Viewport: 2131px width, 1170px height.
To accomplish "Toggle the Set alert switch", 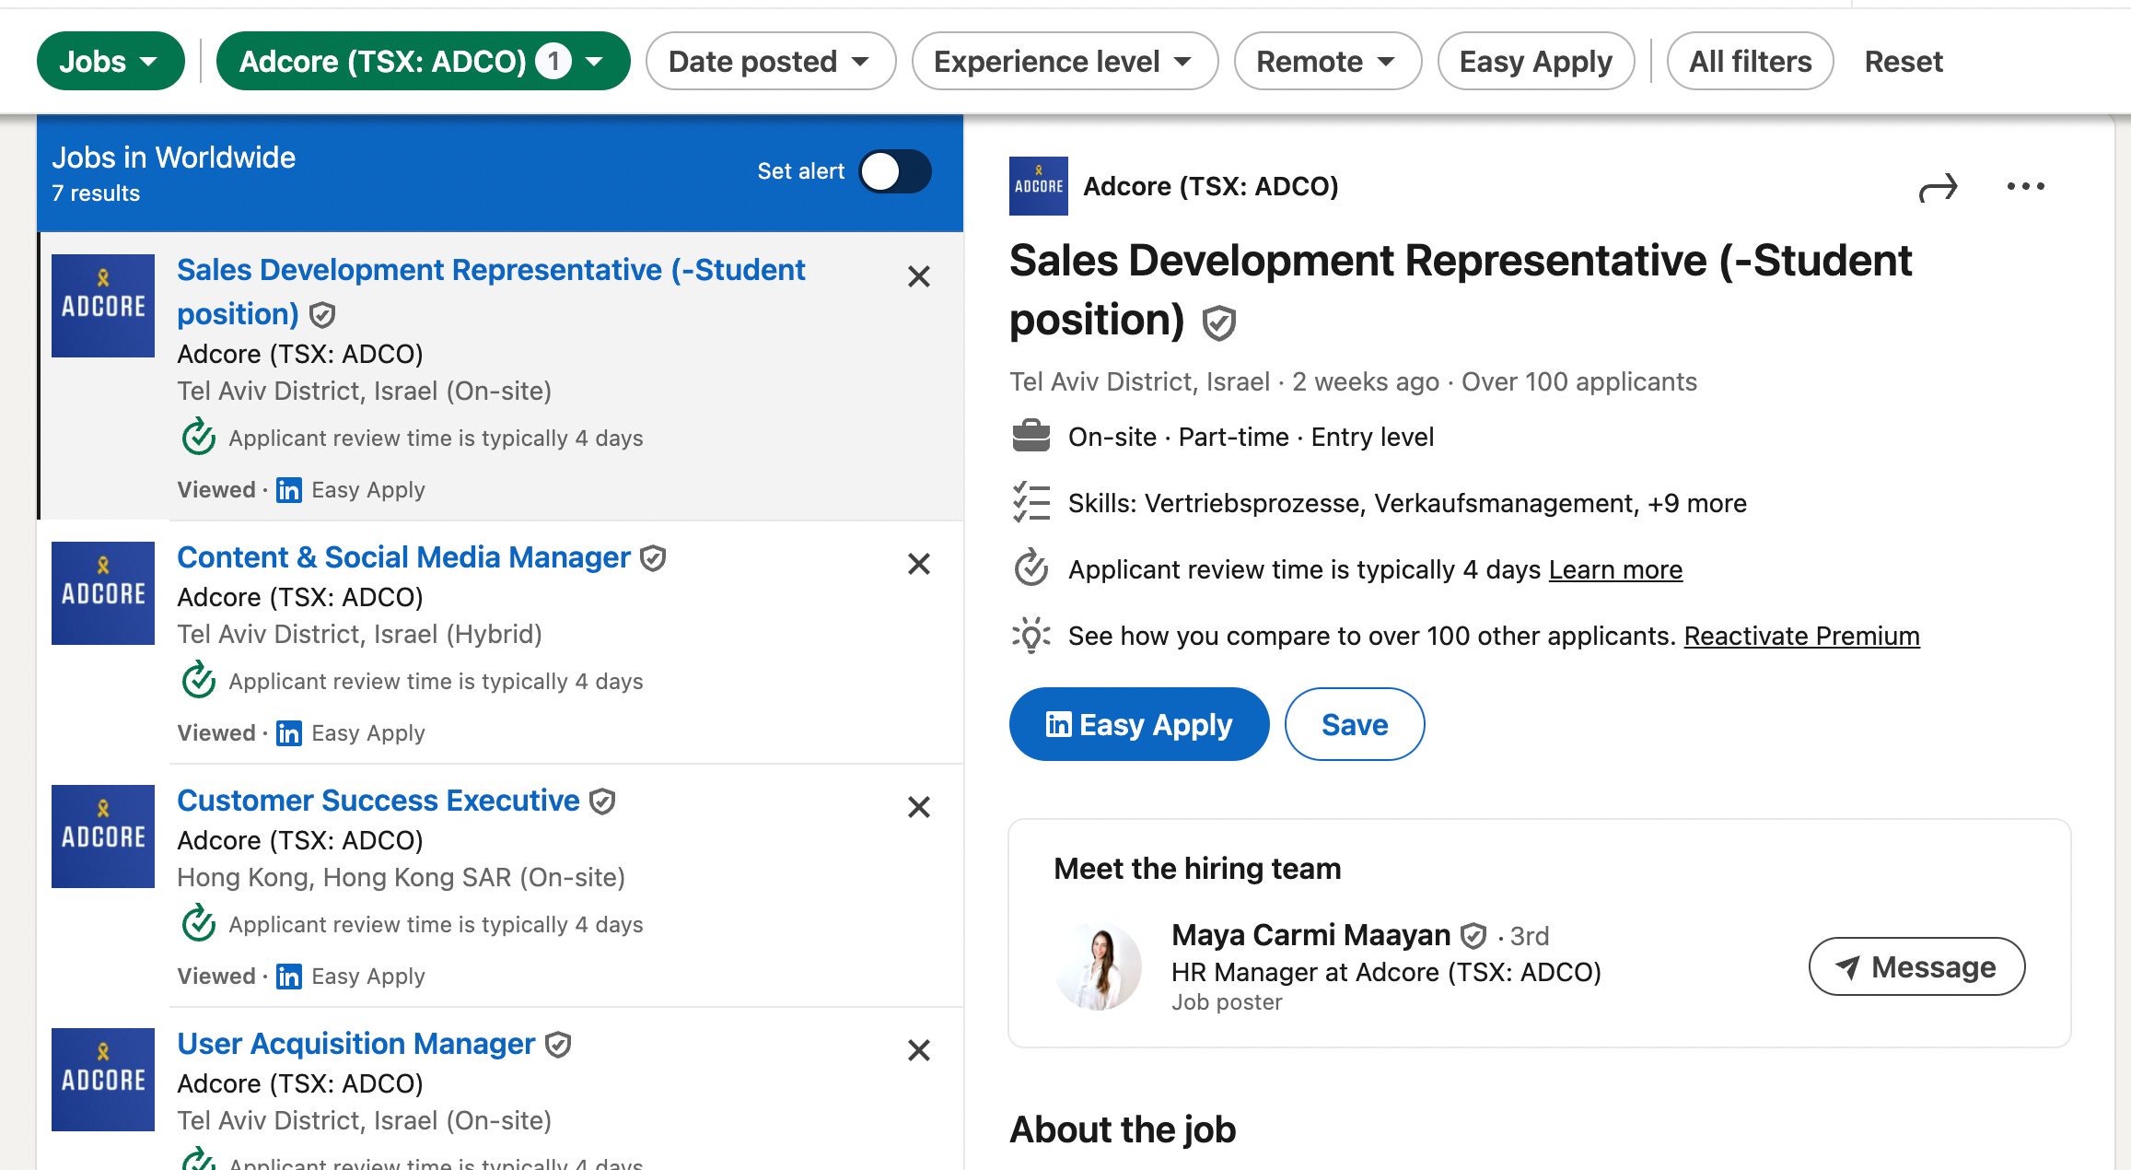I will (895, 171).
